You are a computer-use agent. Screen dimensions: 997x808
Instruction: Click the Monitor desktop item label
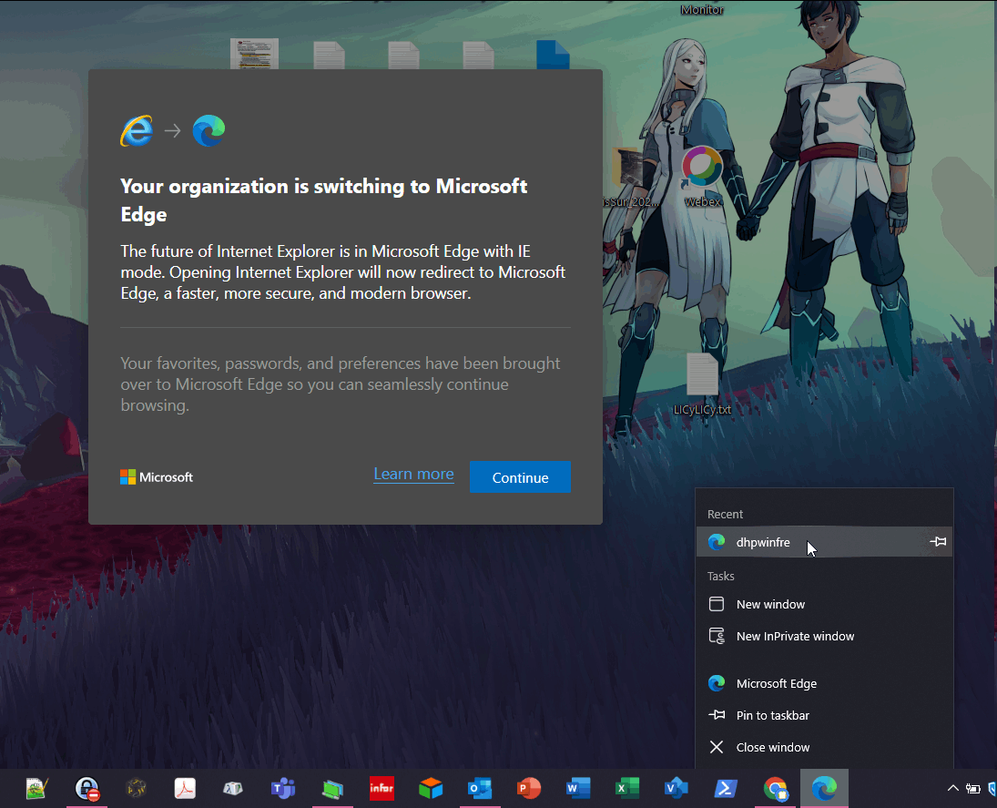[x=702, y=9]
